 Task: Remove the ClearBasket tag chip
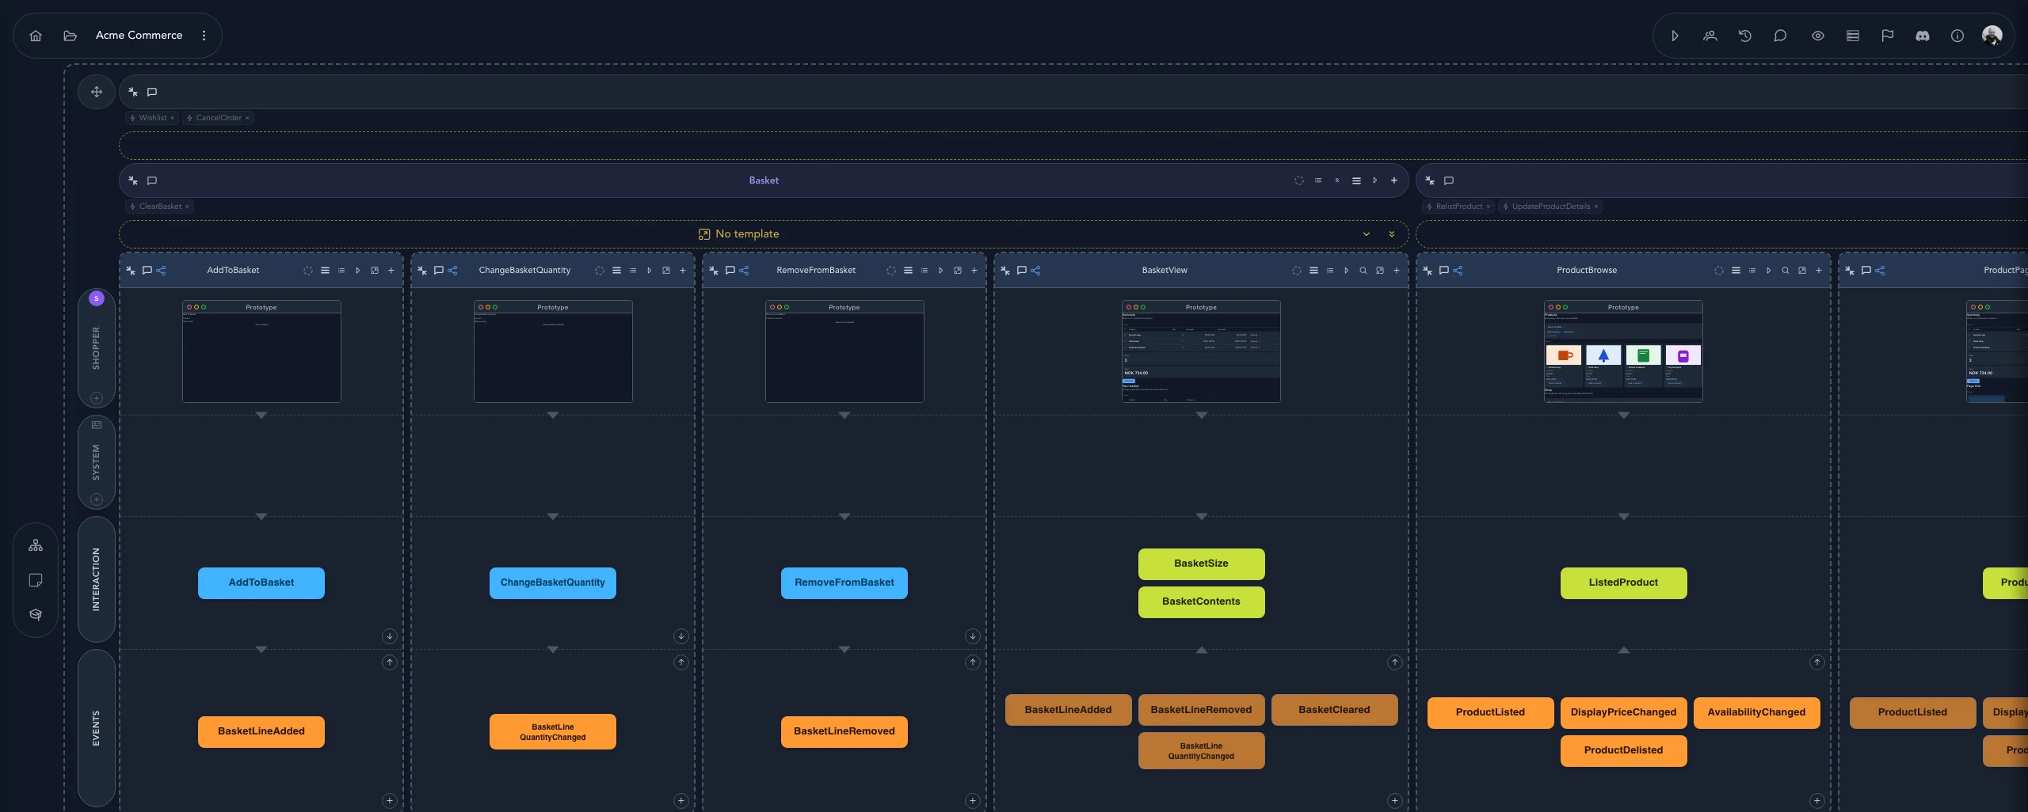click(187, 207)
